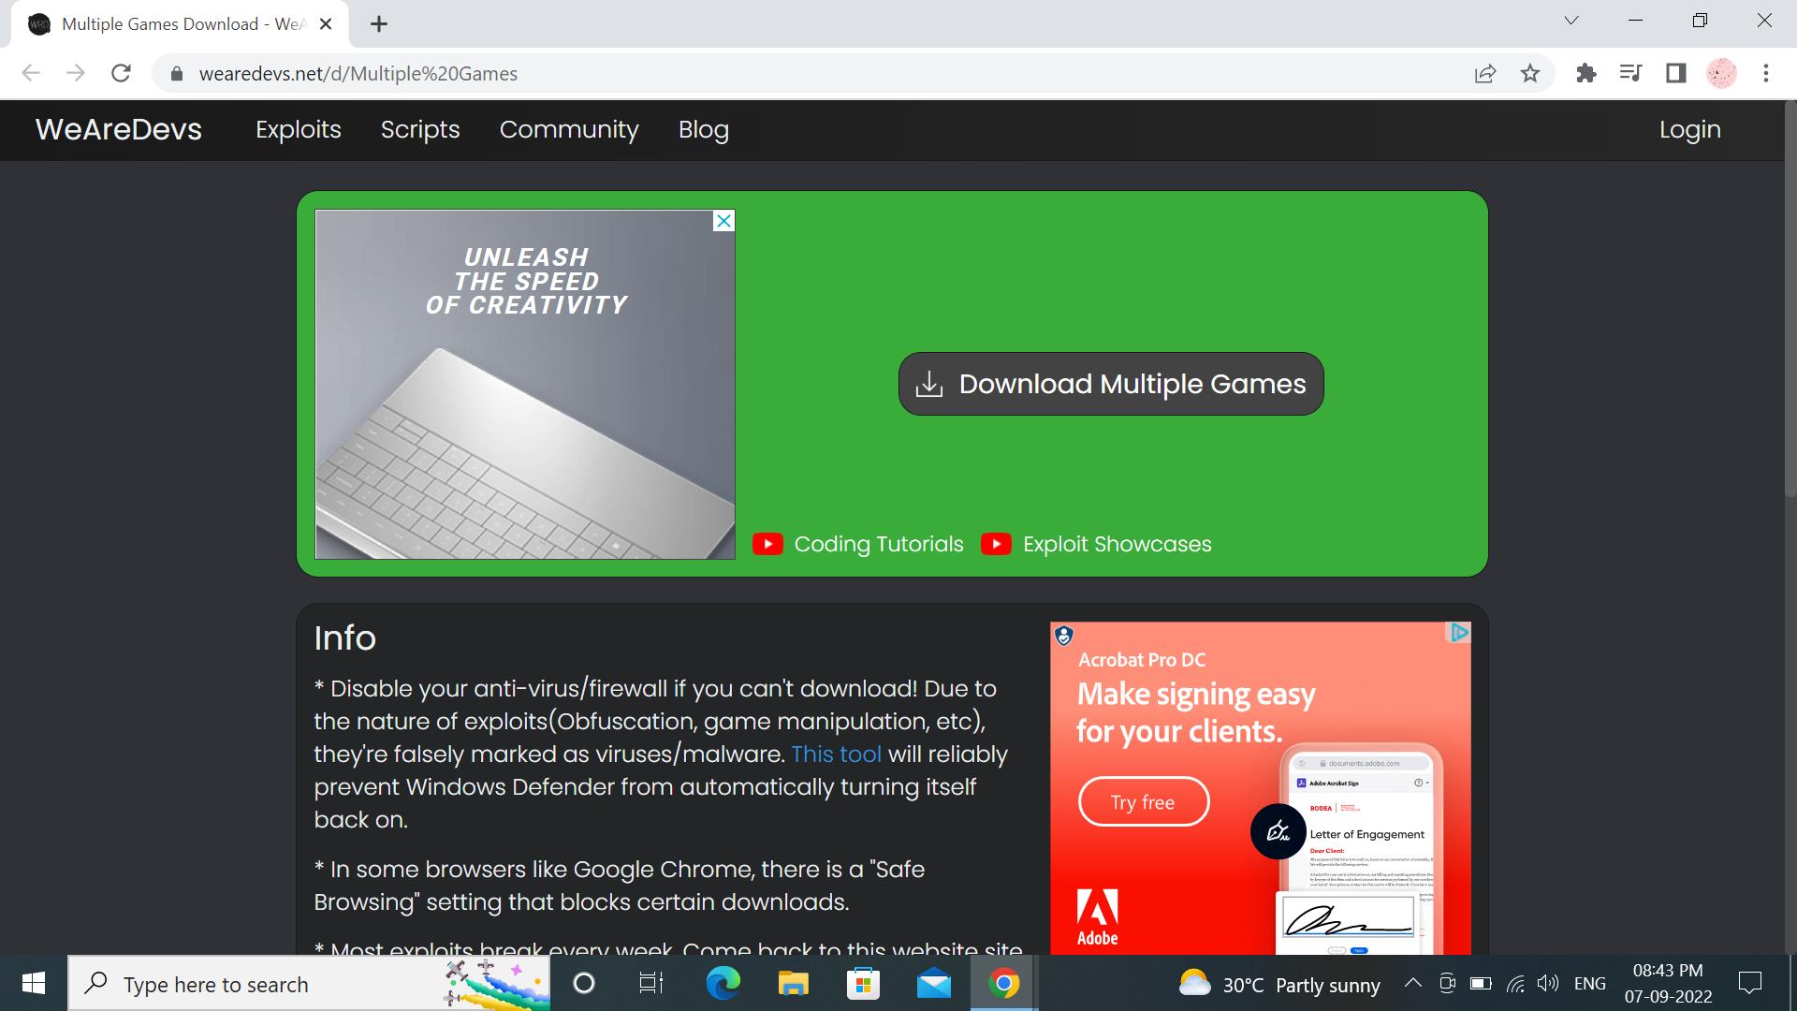The image size is (1797, 1011).
Task: Launch Microsoft Edge from taskbar
Action: click(x=723, y=984)
